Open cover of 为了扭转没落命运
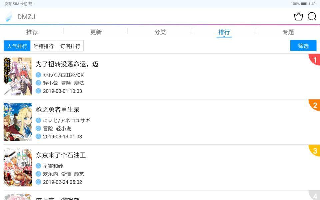 click(x=18, y=76)
